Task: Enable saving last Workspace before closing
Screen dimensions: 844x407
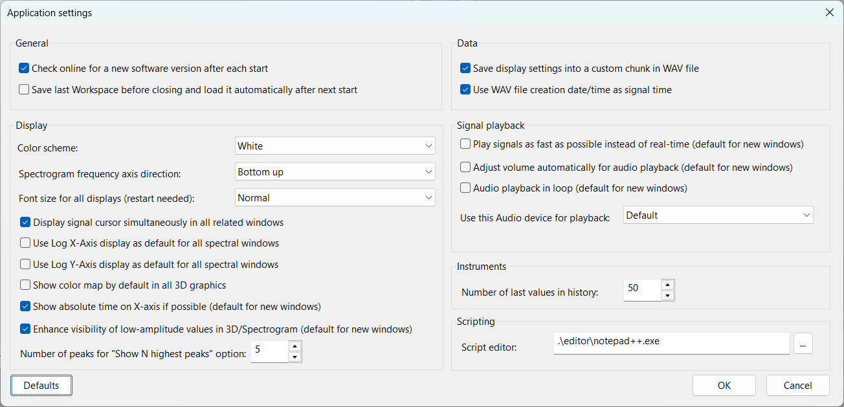Action: click(24, 90)
